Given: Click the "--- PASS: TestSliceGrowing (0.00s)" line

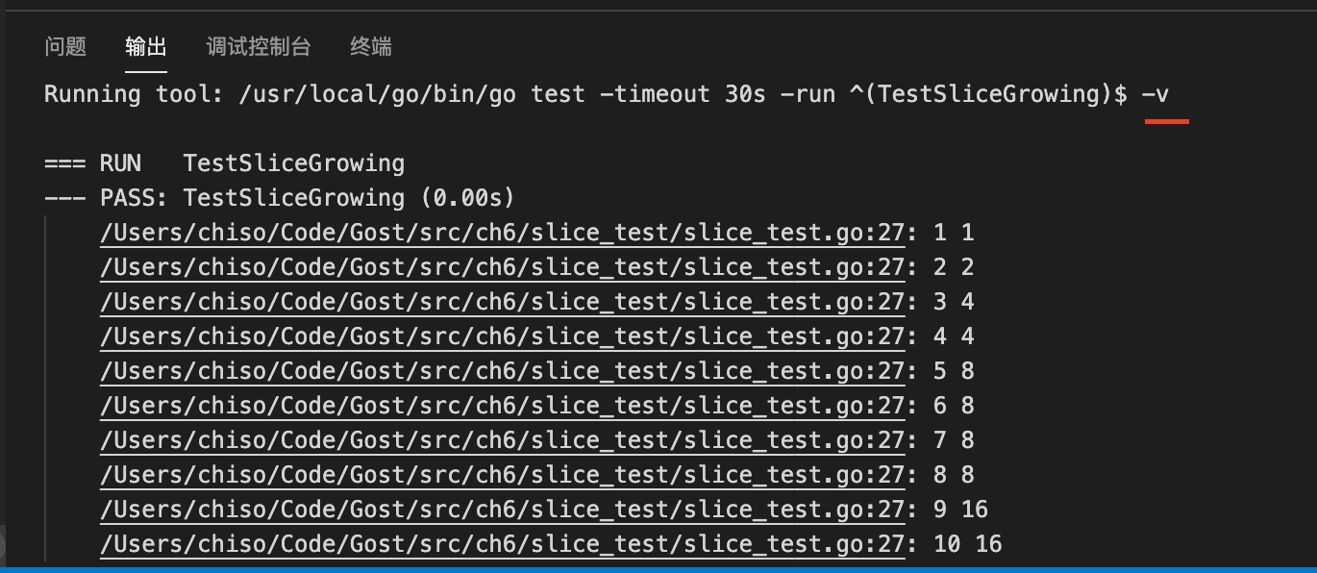Looking at the screenshot, I should point(279,198).
